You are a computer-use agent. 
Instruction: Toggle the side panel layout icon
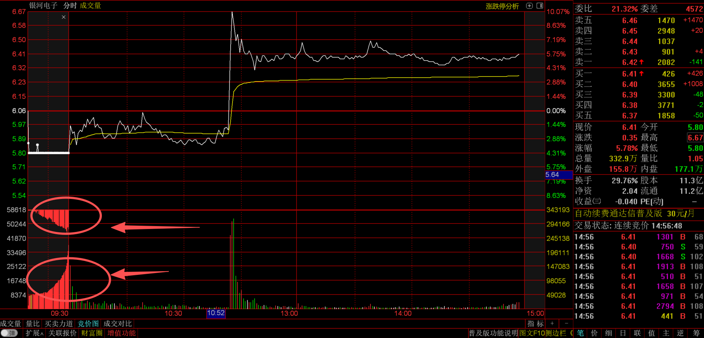(540, 6)
